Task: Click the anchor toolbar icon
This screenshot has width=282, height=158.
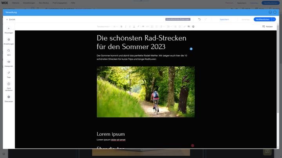Action: tap(189, 27)
